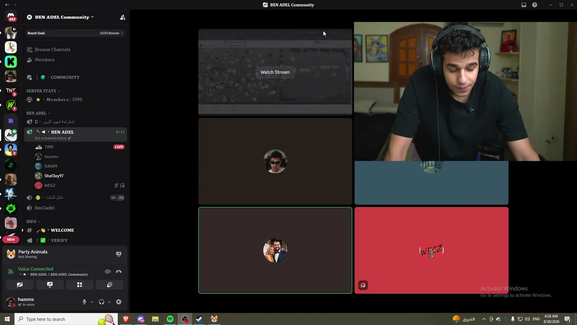Open Steam from taskbar

pos(199,319)
